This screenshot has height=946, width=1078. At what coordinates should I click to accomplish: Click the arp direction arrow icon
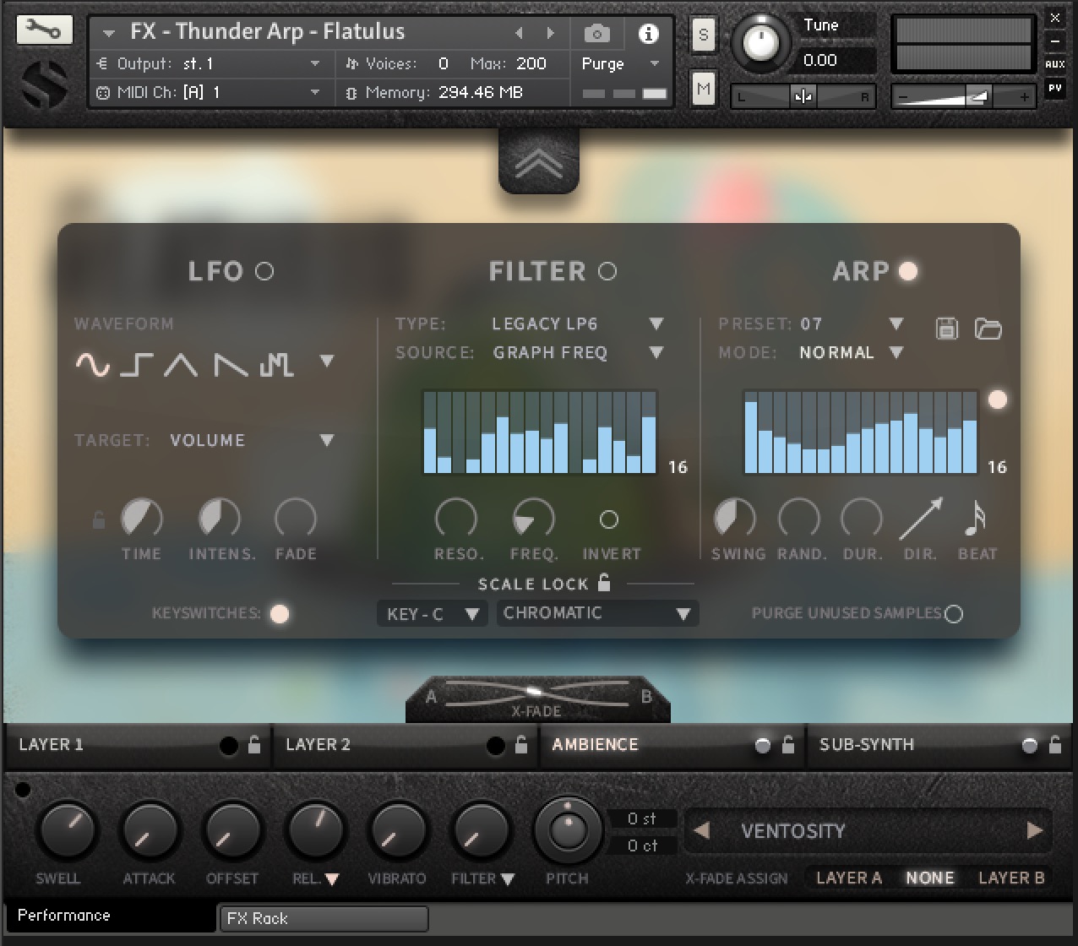[920, 519]
